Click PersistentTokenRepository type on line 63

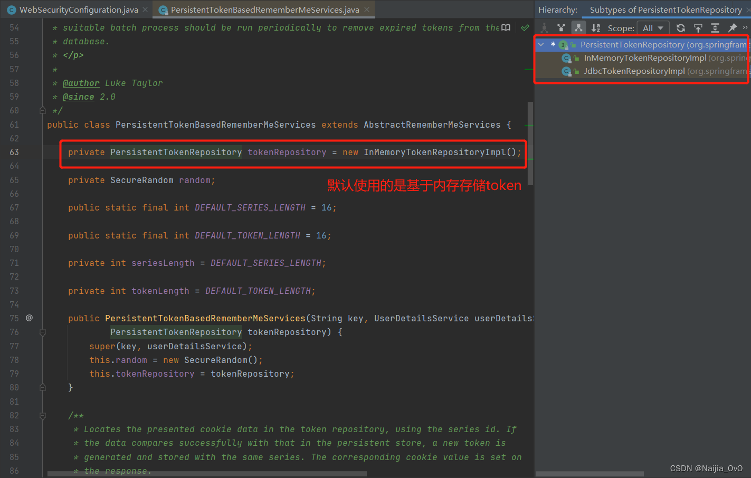176,152
